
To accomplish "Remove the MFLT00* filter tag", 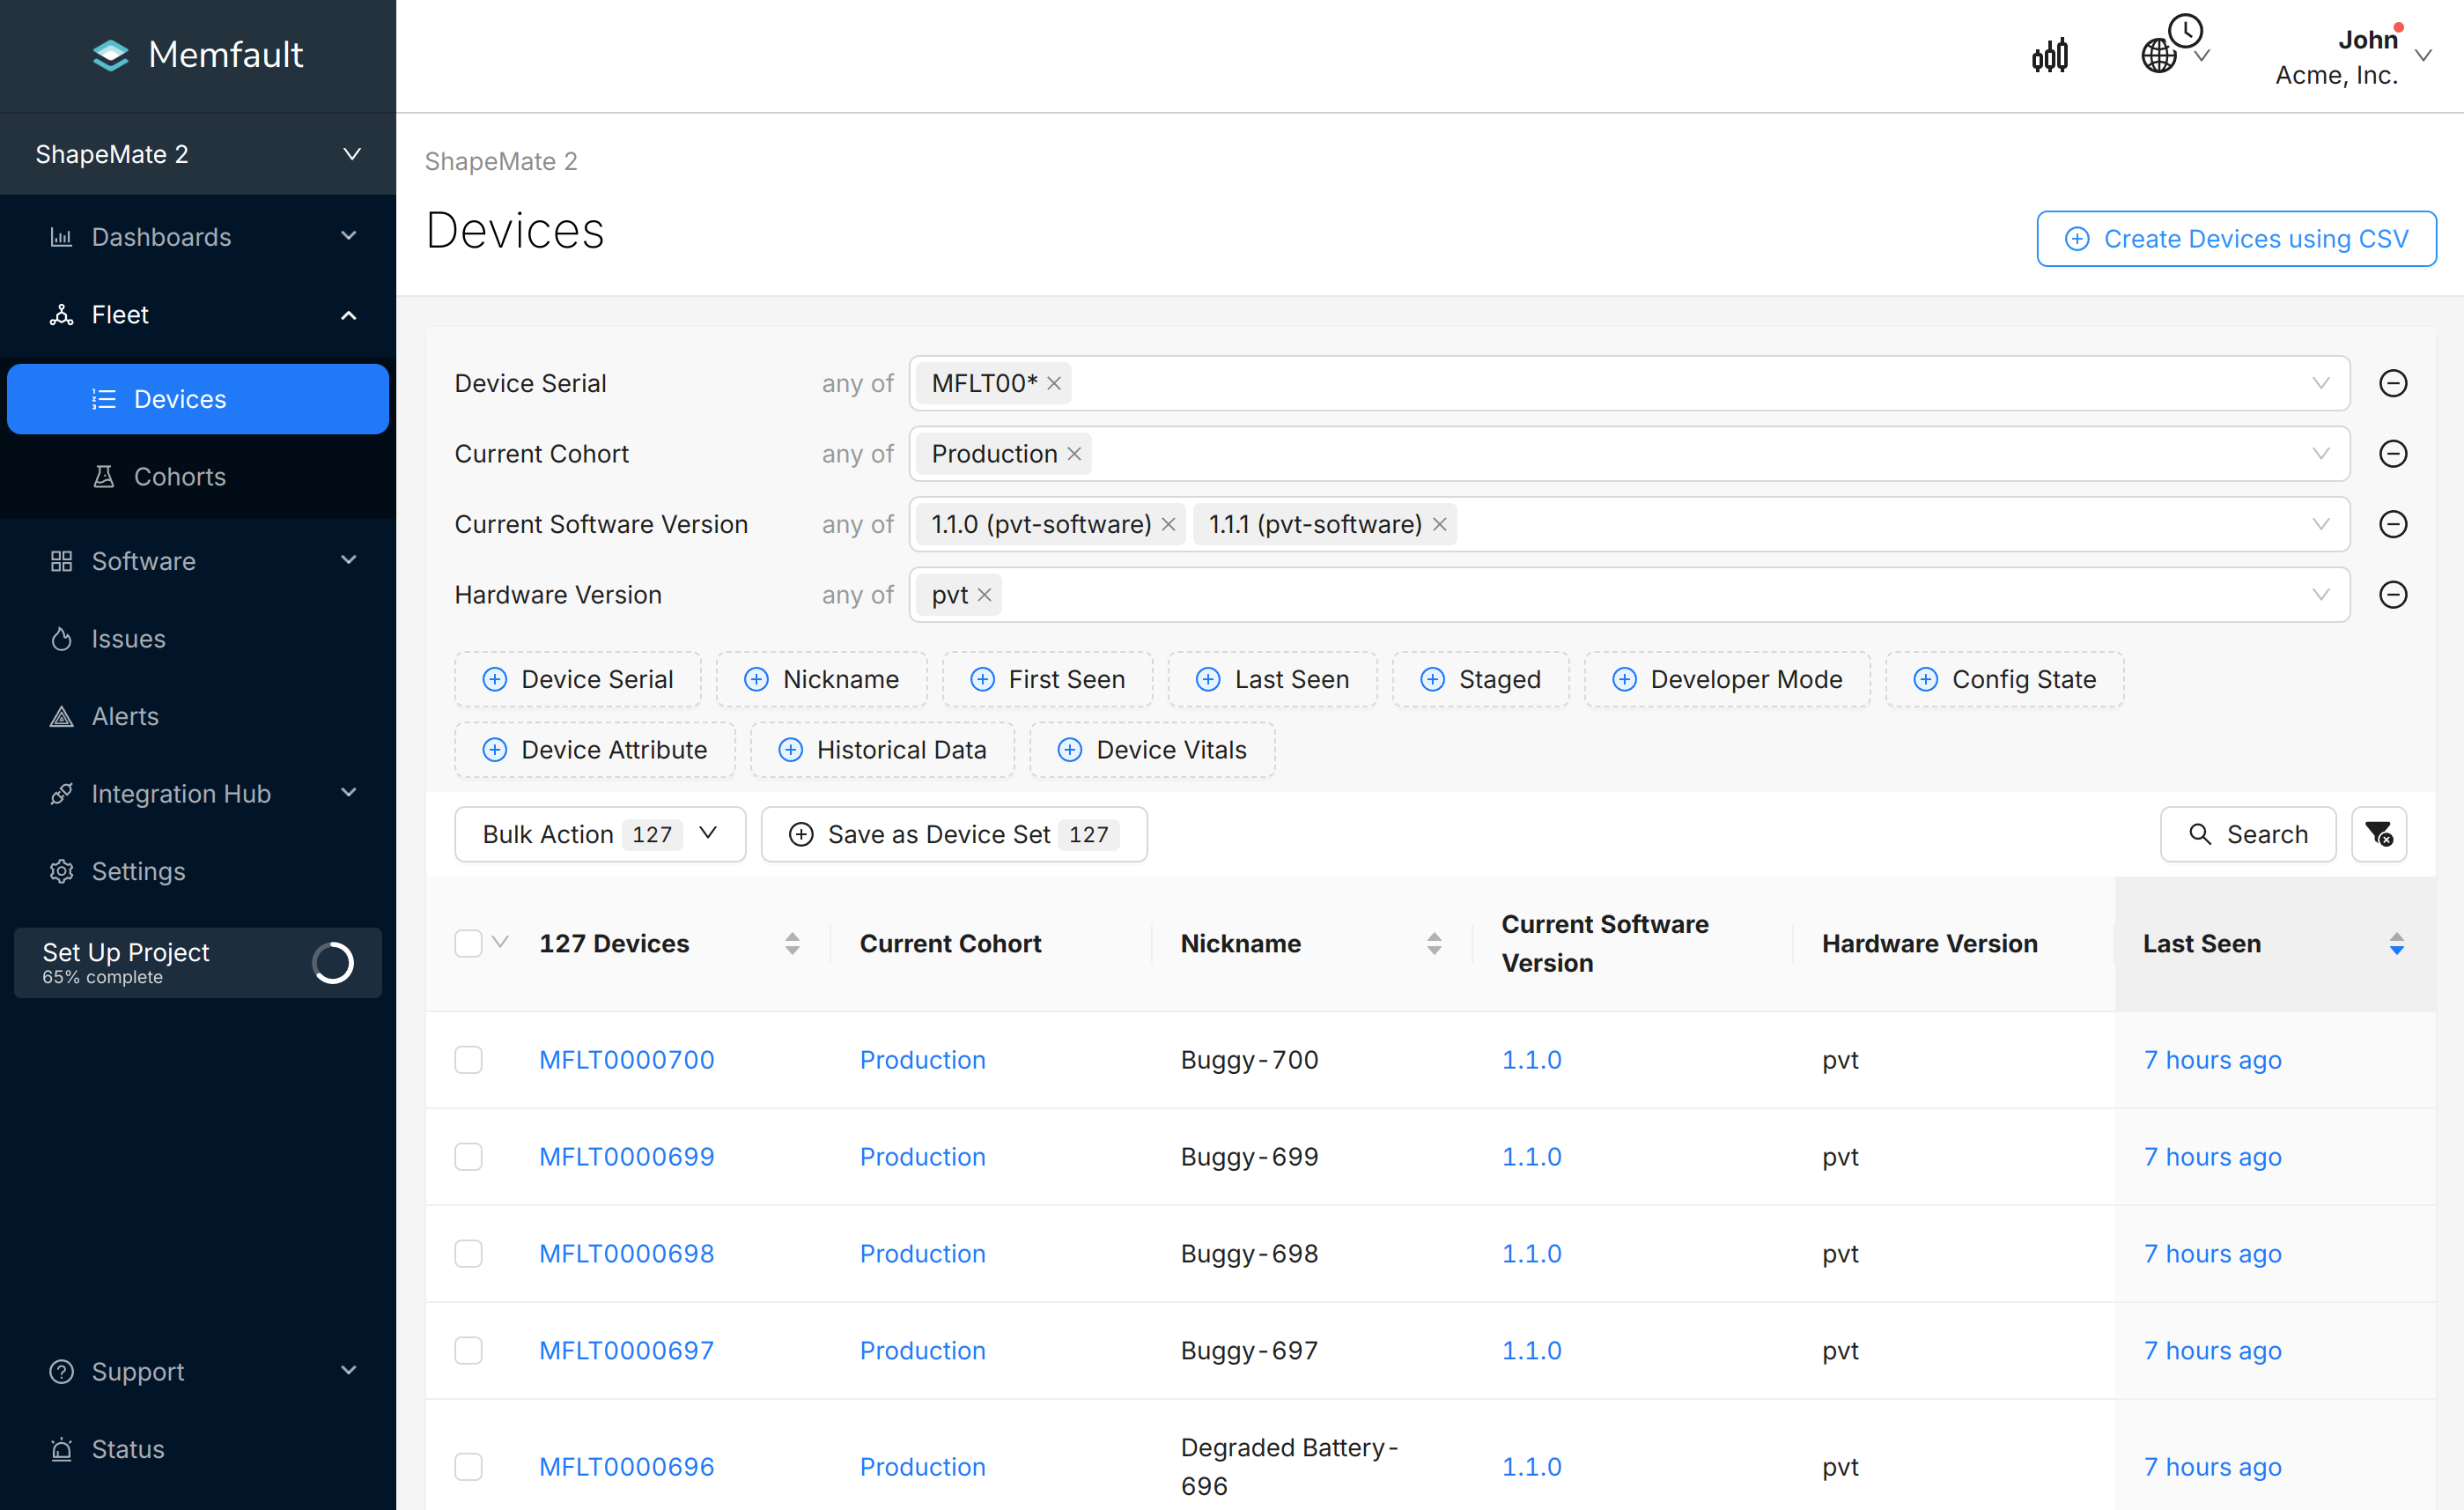I will tap(1054, 383).
